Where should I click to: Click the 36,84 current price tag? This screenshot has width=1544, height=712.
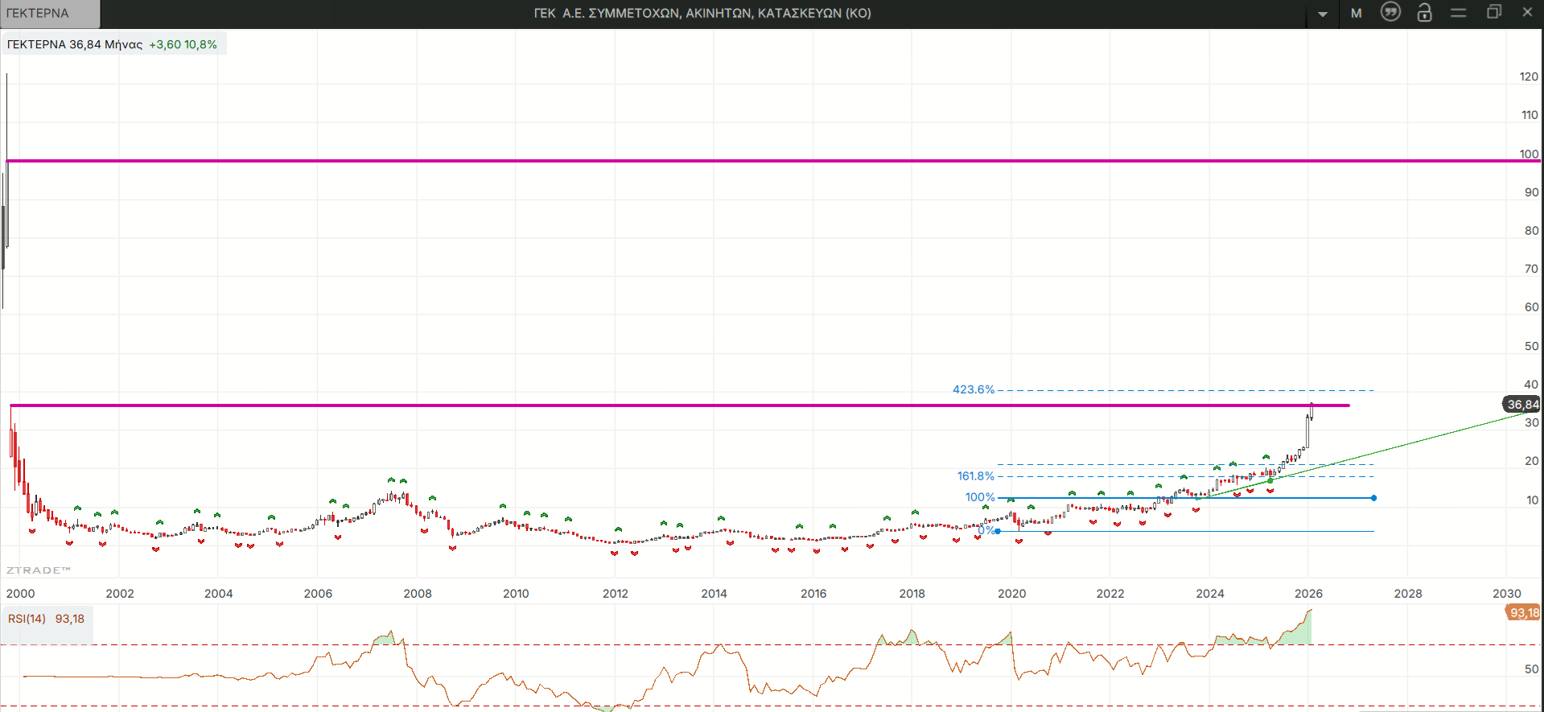pos(1521,405)
